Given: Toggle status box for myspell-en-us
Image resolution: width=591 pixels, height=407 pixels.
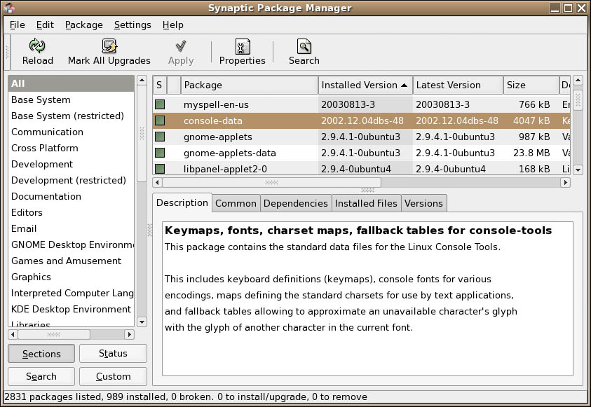Looking at the screenshot, I should click(x=160, y=104).
